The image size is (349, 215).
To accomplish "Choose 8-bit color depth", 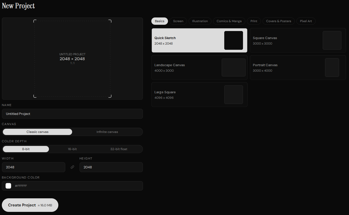I will click(x=26, y=149).
